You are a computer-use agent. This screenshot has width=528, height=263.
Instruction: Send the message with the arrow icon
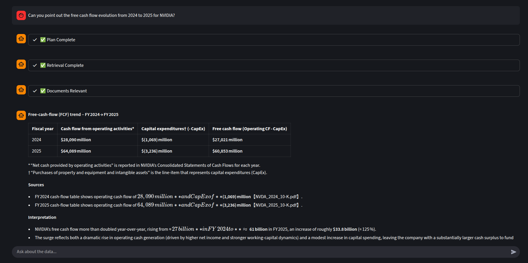pos(513,252)
